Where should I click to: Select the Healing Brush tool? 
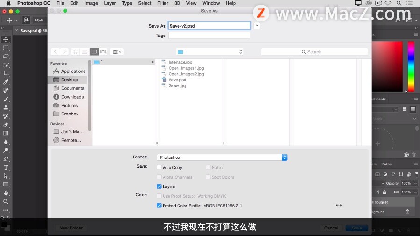(x=6, y=91)
